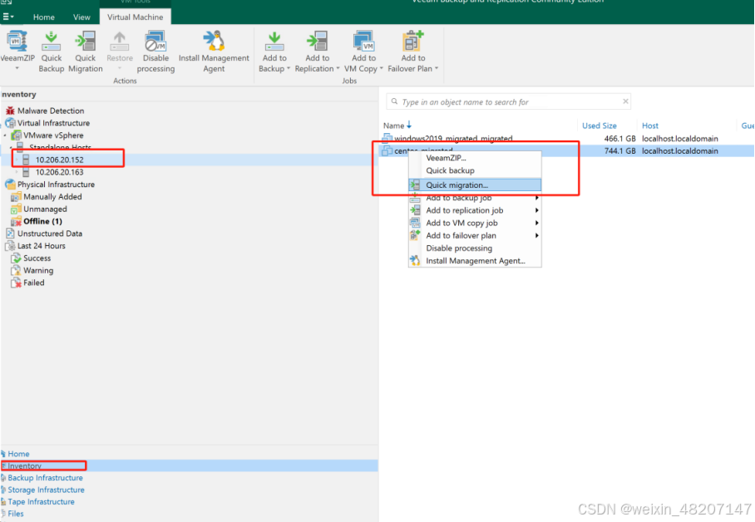Choose Add to replication job menu entry
755x522 pixels.
475,210
